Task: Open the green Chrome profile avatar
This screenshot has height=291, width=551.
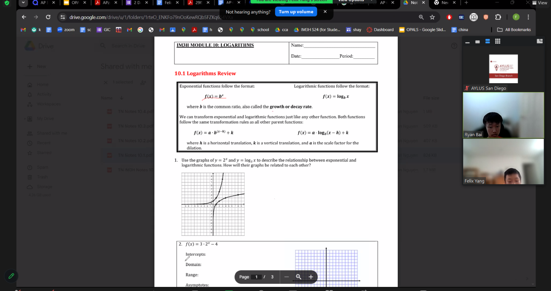Action: point(516,17)
